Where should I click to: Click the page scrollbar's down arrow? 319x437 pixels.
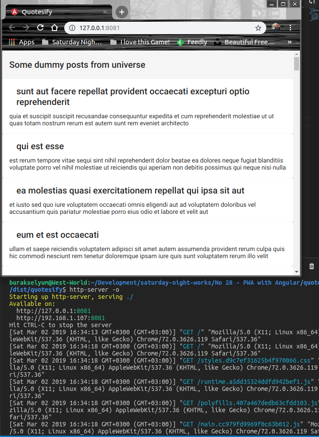[297, 271]
